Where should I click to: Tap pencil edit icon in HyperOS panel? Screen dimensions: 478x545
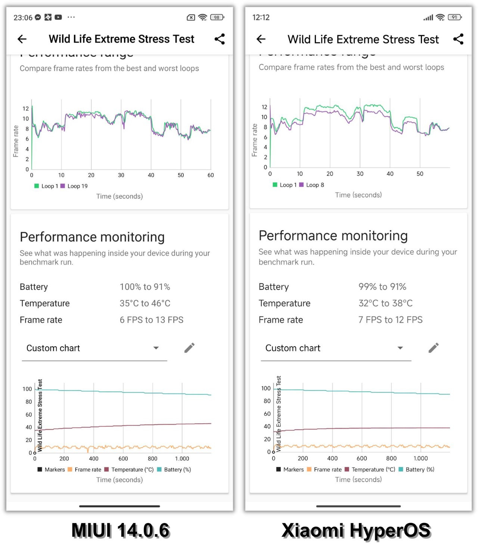tap(433, 348)
